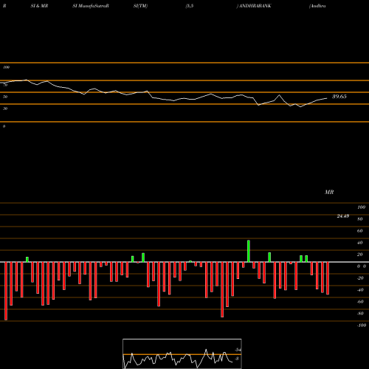Click the '30' level label on RSI axis

point(5,108)
